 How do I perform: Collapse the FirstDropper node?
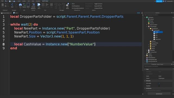pyautogui.click(x=150, y=30)
